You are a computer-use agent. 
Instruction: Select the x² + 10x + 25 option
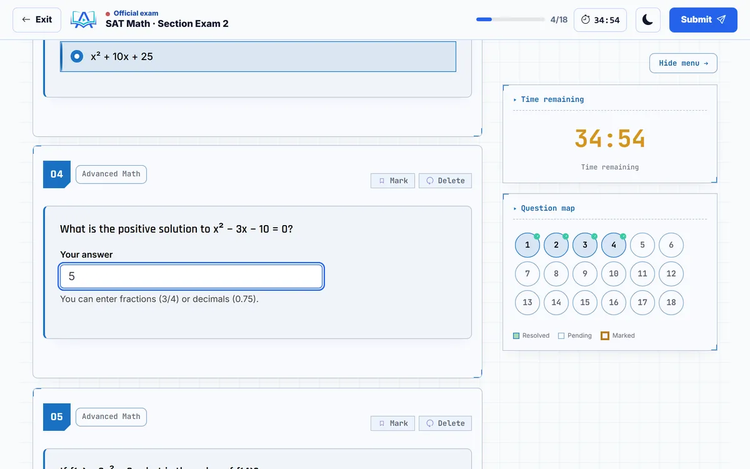click(x=258, y=56)
